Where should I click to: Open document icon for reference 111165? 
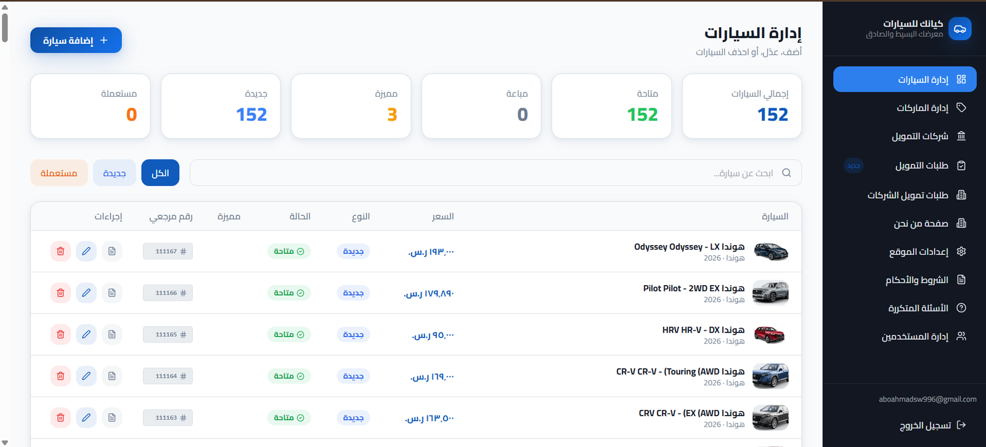coord(112,334)
